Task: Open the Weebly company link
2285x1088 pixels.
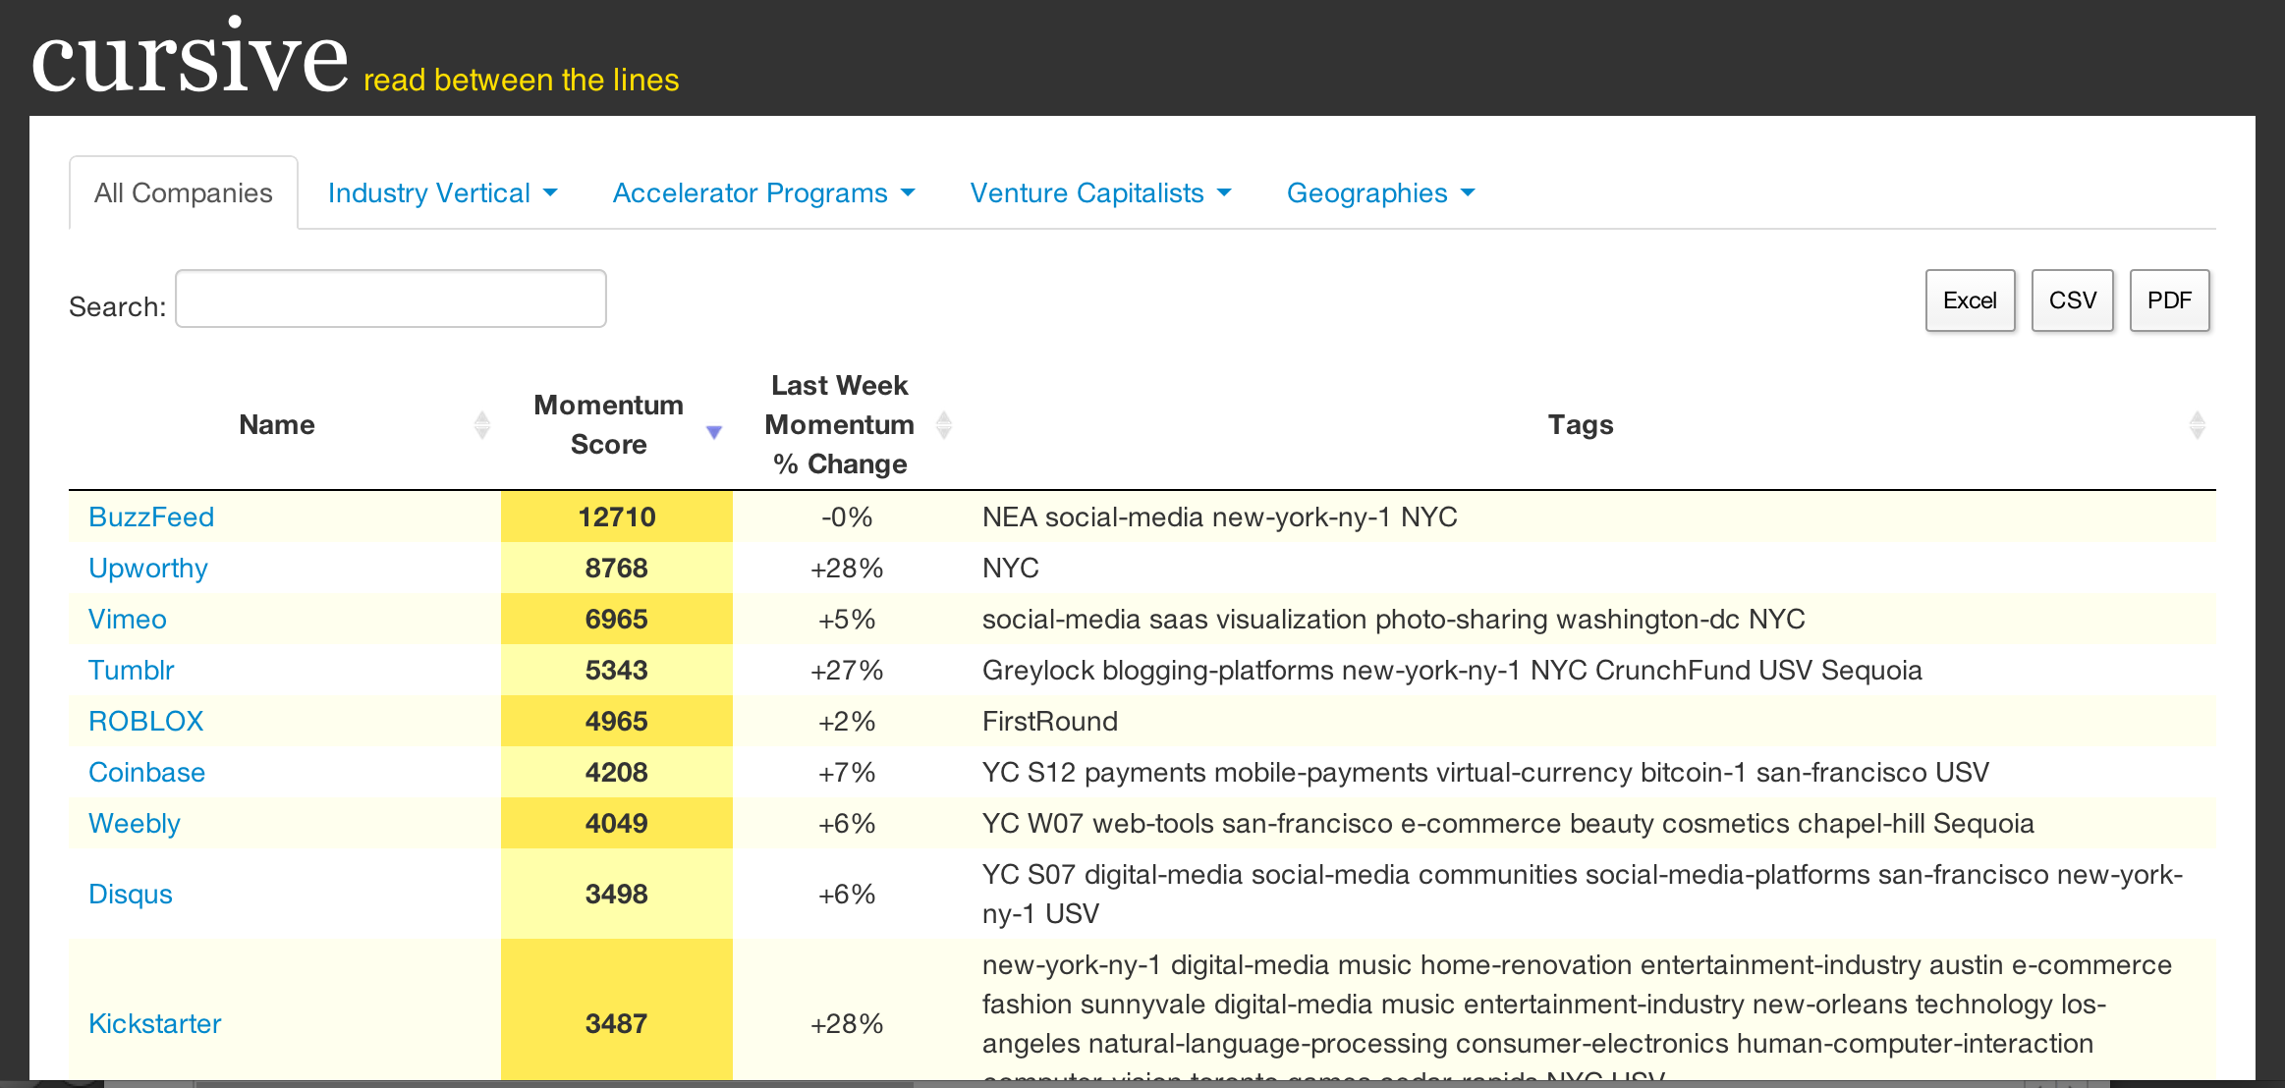Action: tap(135, 824)
